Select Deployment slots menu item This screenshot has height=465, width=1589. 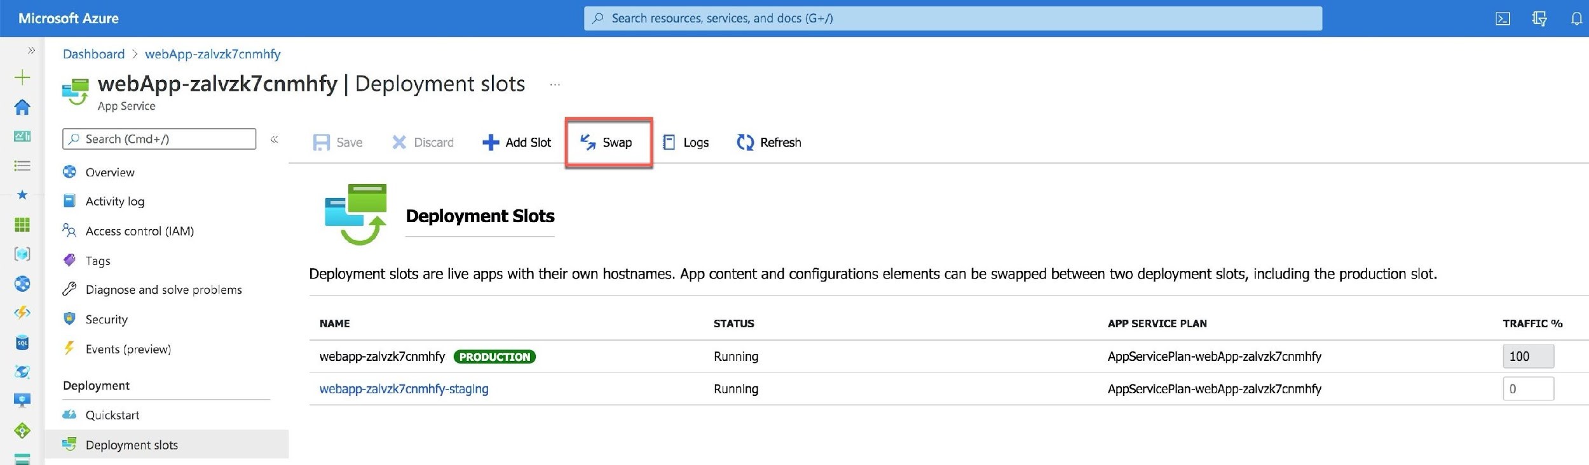(x=167, y=444)
